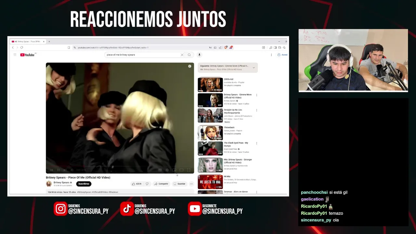Open video info card icon
Image resolution: width=416 pixels, height=234 pixels.
coord(190,66)
